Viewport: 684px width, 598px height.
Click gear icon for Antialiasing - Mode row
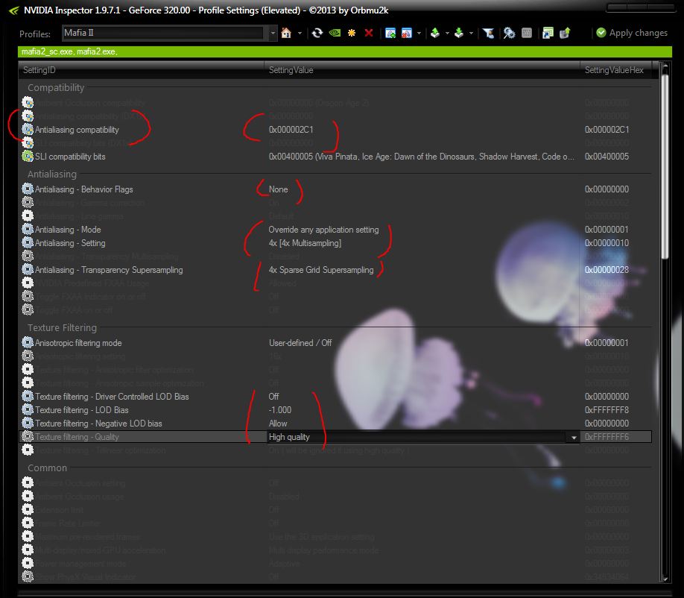pyautogui.click(x=28, y=229)
